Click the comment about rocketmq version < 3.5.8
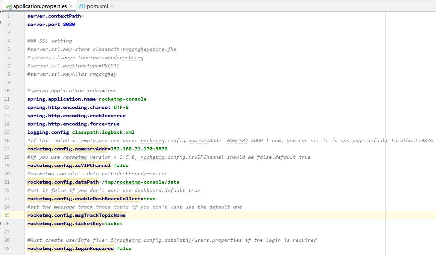The height and width of the screenshot is (255, 436). [x=169, y=157]
